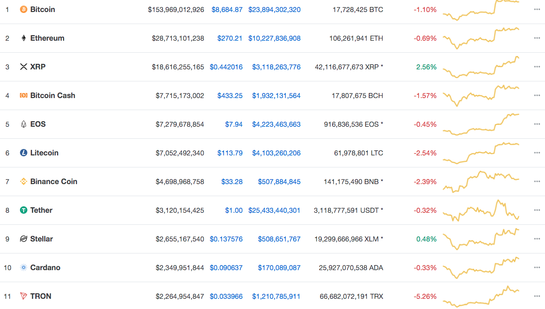The image size is (545, 309).
Task: Select Tether volume $25,433,440,301
Action: (x=274, y=210)
